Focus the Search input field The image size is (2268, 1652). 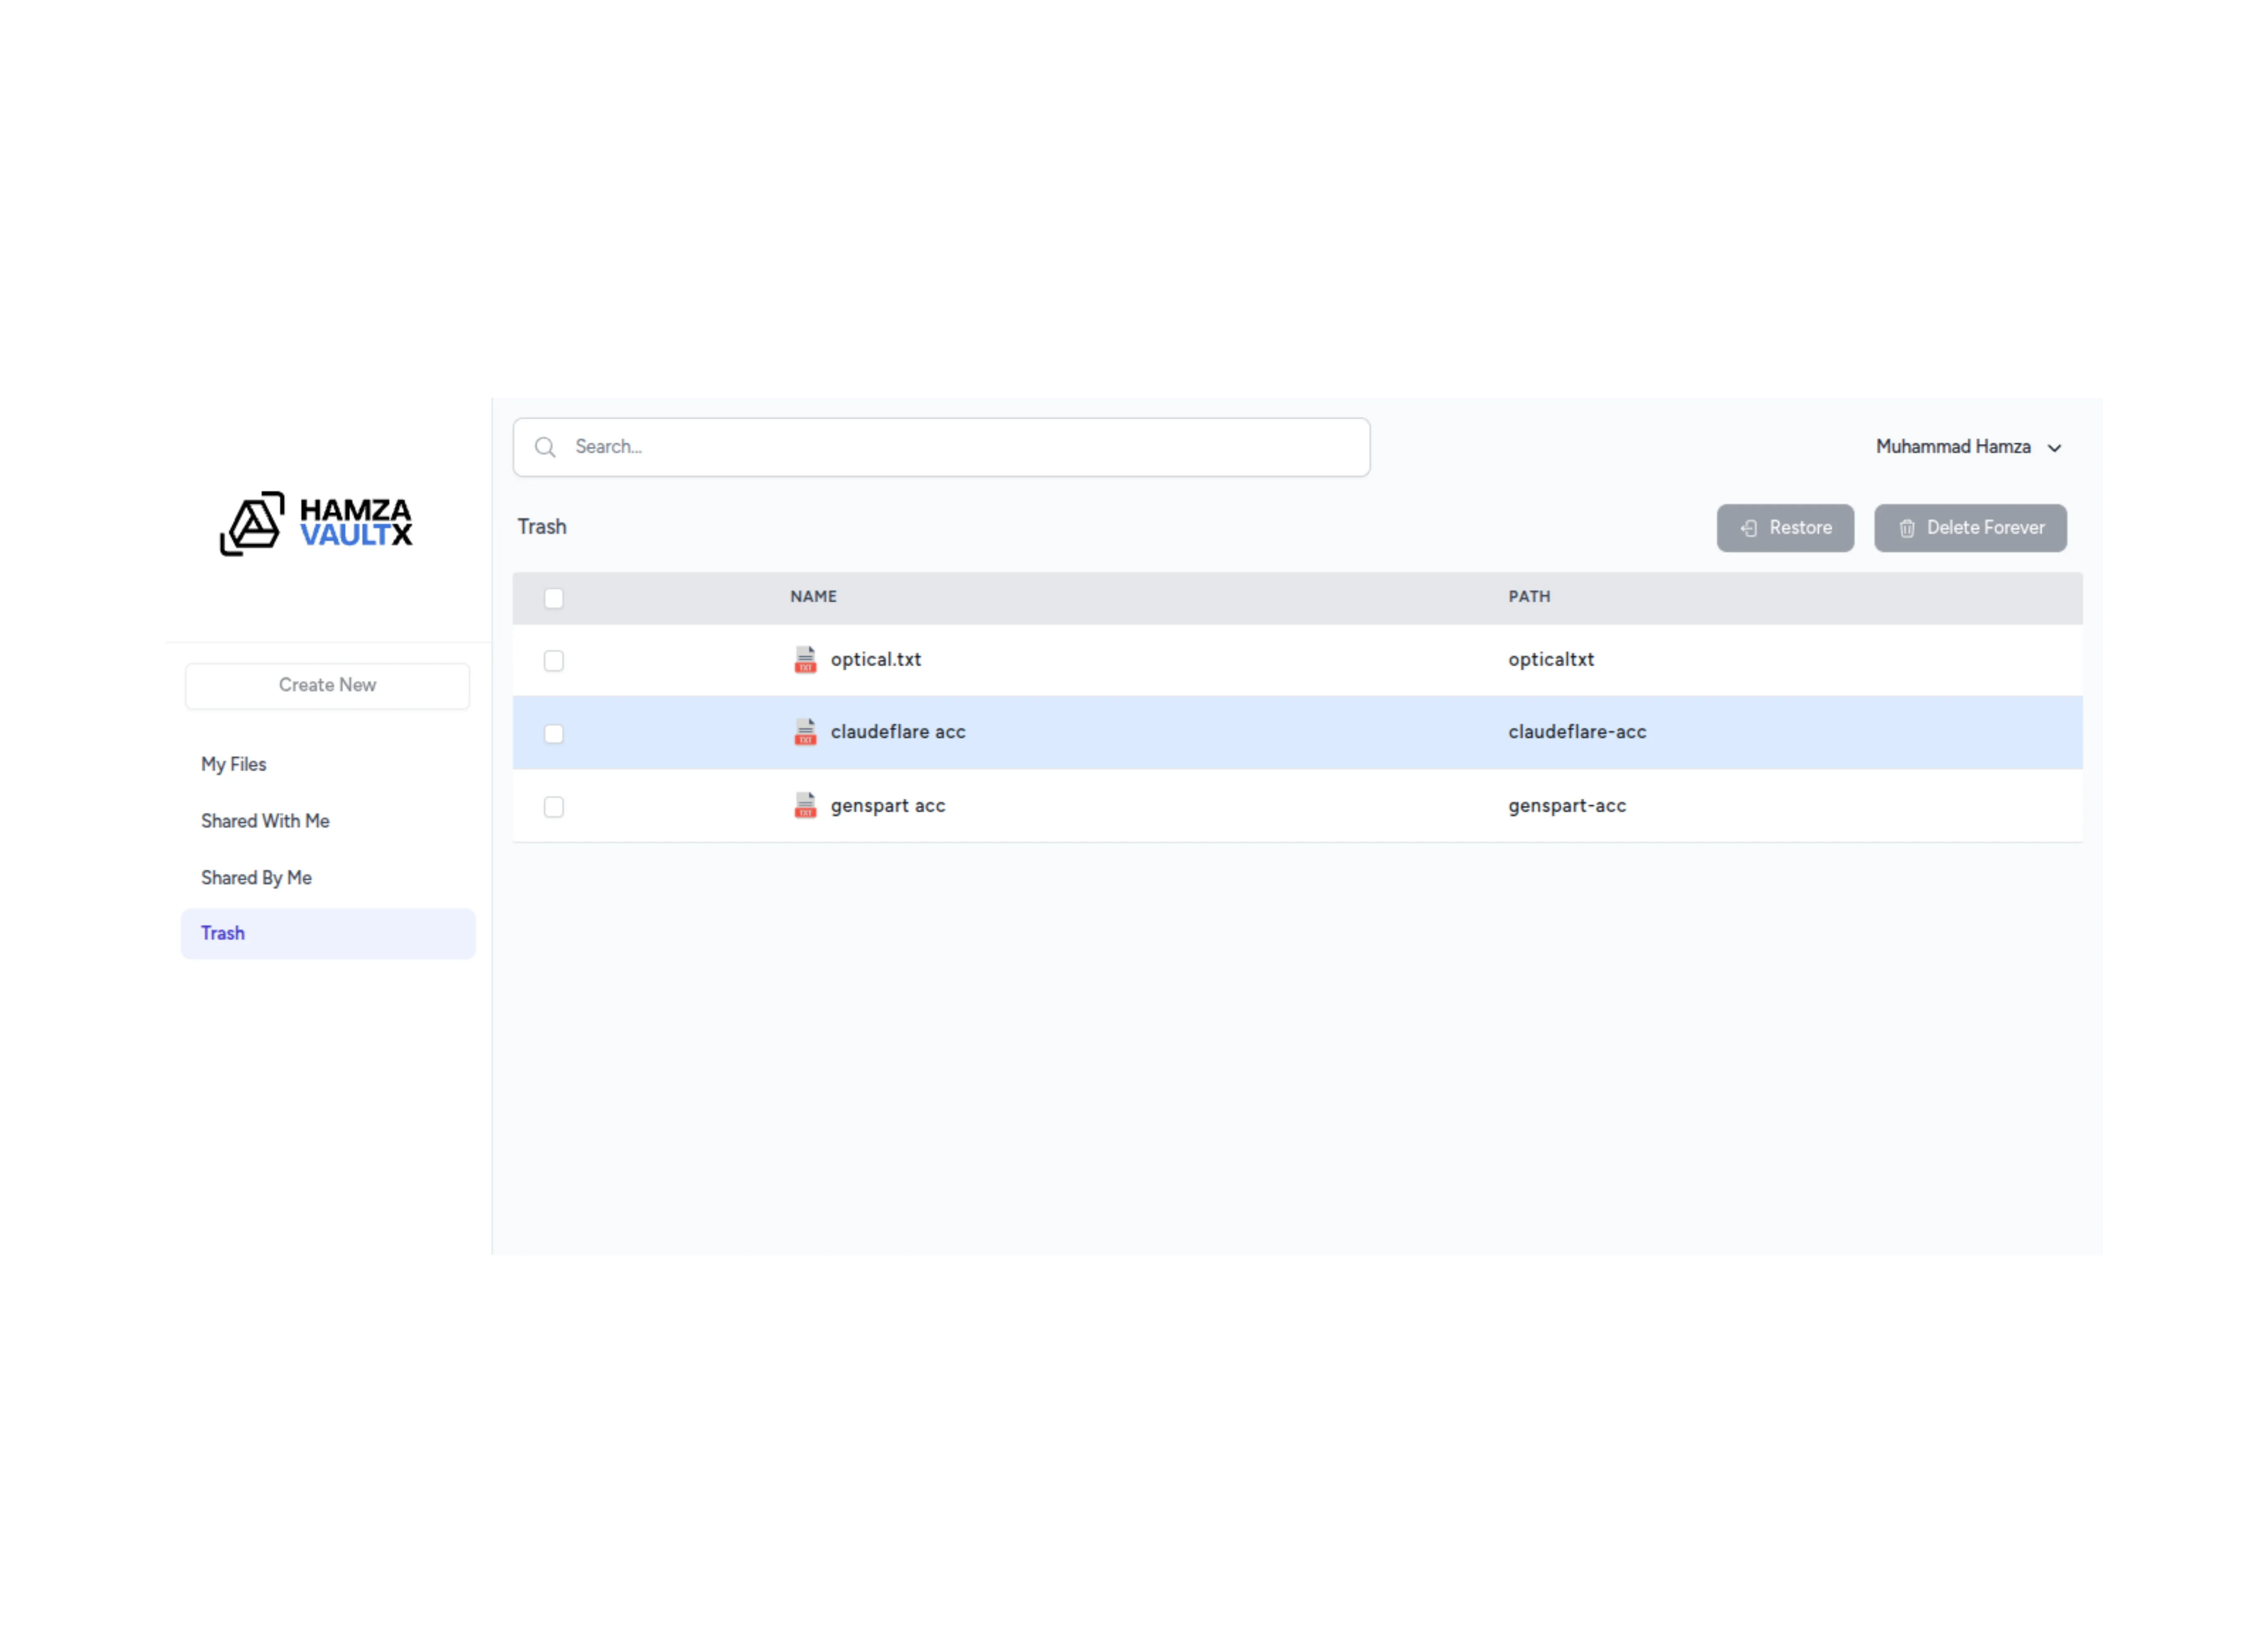click(941, 447)
